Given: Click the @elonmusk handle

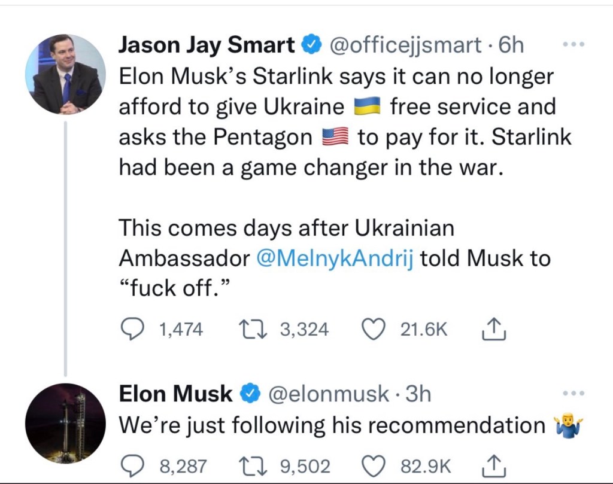Looking at the screenshot, I should [327, 394].
